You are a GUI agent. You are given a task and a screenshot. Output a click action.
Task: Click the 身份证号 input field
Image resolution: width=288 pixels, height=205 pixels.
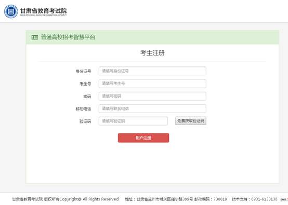tap(152, 71)
